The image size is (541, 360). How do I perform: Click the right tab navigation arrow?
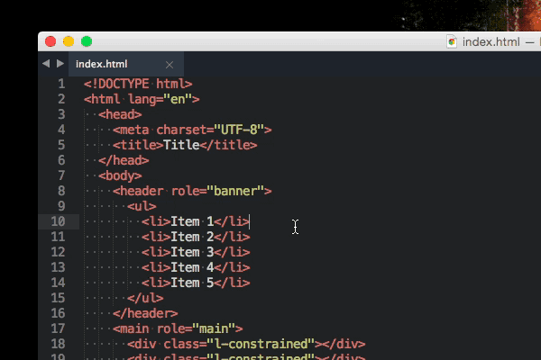[x=60, y=64]
